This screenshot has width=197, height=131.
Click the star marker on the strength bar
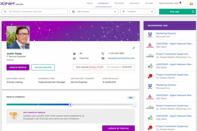pyautogui.click(x=70, y=105)
